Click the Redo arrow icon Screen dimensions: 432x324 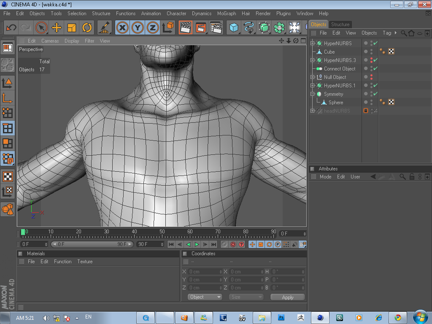(26, 27)
